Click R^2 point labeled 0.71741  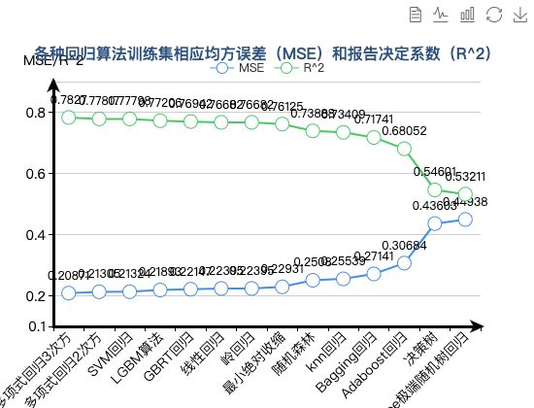(374, 138)
